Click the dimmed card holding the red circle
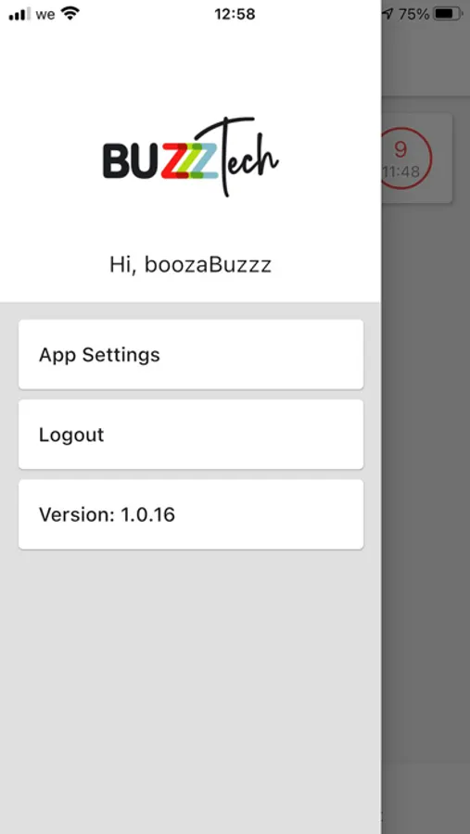Screen dimensions: 470x834 click(x=417, y=158)
